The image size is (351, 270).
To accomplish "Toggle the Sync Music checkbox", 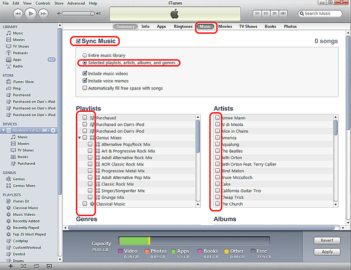I will [x=78, y=41].
